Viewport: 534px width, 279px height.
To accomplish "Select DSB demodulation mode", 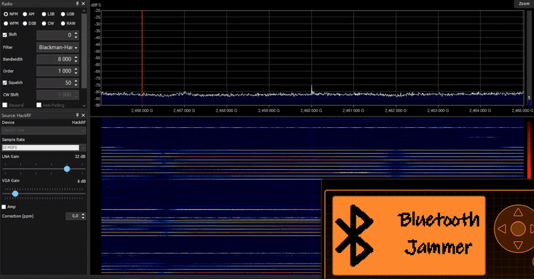I will click(25, 23).
